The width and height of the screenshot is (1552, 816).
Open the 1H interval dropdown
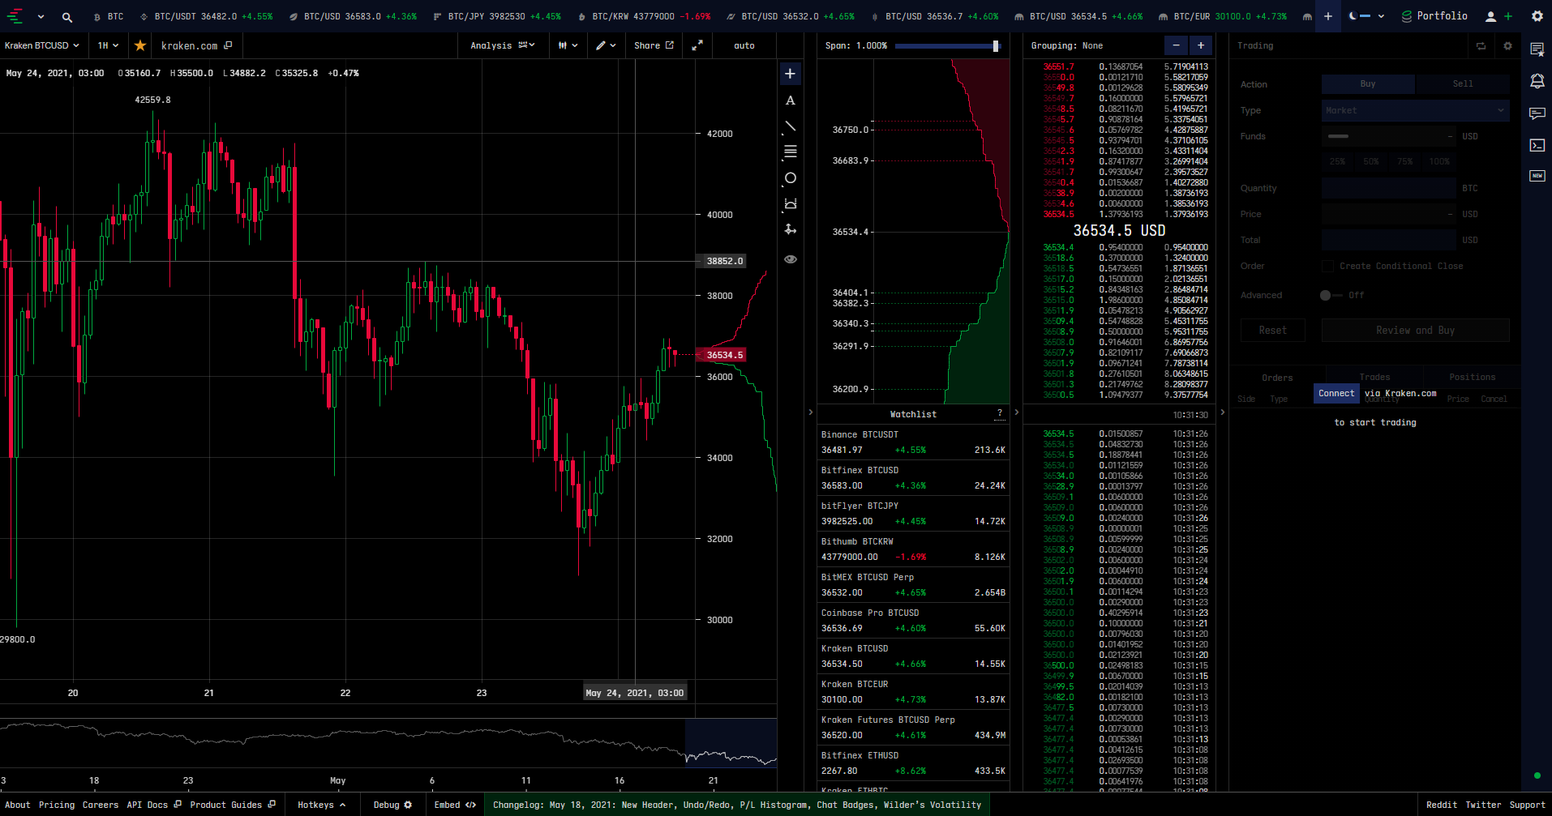pos(108,45)
